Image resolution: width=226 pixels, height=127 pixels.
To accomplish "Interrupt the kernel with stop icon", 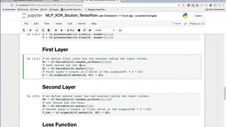I will [x=79, y=30].
